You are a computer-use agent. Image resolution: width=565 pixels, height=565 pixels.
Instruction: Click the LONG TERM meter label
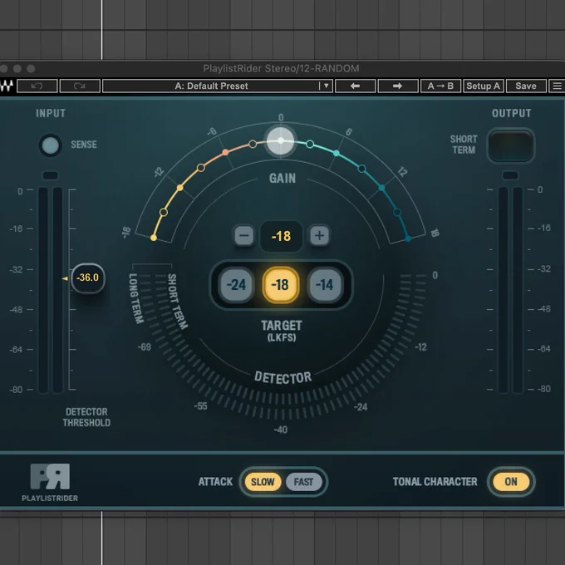[135, 298]
